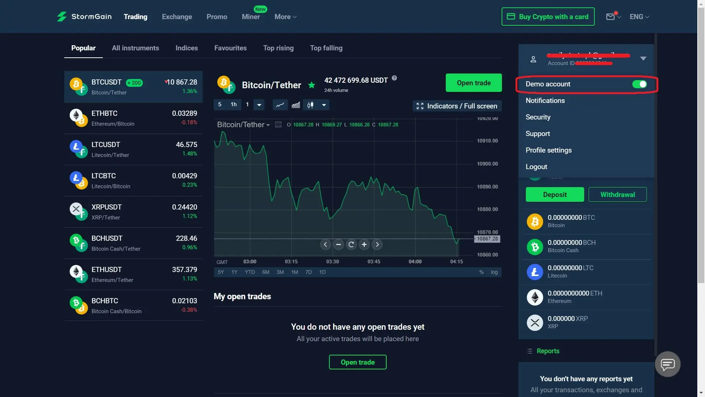Switch to All instruments tab
The width and height of the screenshot is (705, 397).
[135, 48]
